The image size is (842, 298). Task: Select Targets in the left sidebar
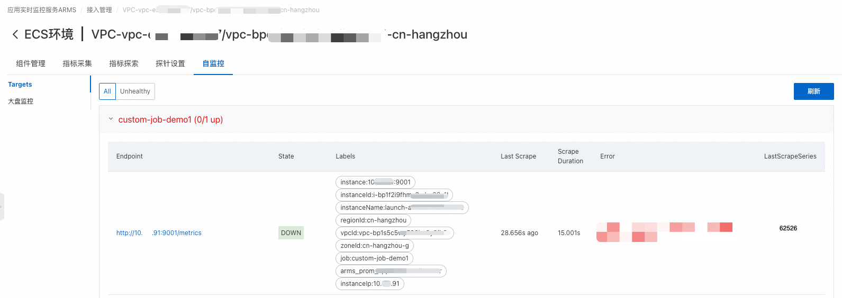(20, 85)
